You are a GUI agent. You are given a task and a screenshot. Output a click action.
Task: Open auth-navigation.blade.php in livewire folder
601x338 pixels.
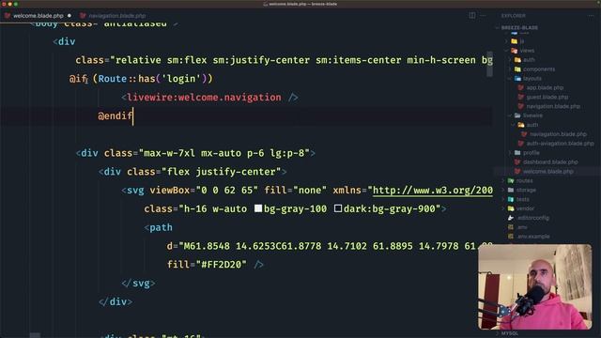pyautogui.click(x=560, y=144)
